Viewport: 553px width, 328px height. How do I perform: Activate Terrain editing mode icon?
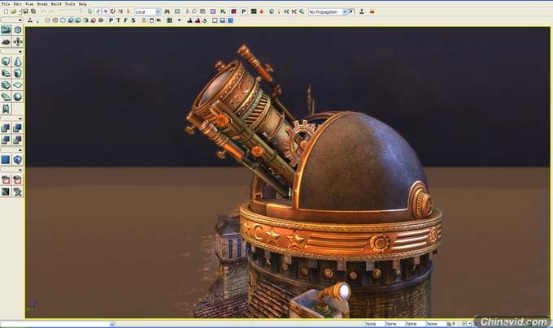click(7, 41)
